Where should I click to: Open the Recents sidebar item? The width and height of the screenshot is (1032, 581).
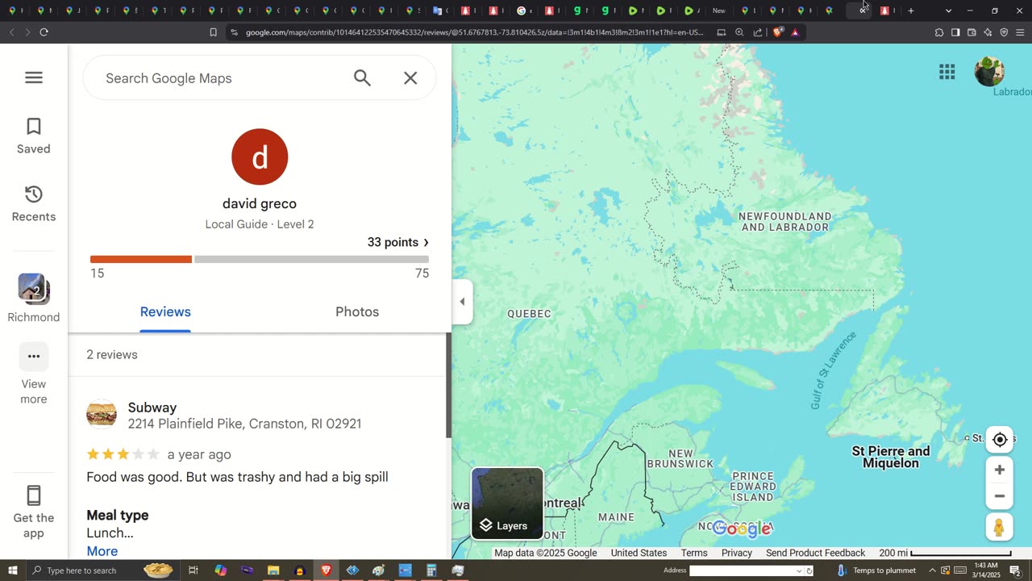[x=33, y=203]
